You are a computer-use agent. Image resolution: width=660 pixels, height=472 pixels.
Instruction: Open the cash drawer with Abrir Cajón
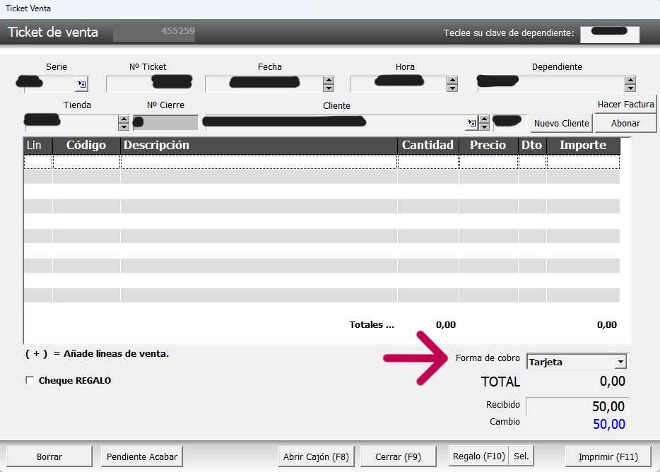tap(316, 456)
